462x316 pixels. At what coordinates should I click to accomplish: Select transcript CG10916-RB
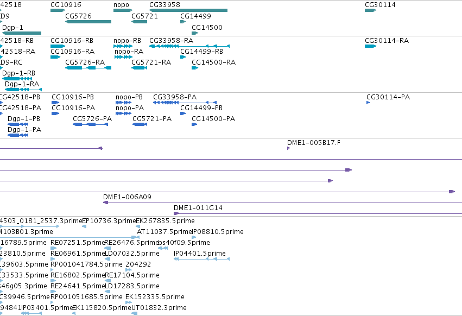pos(58,46)
